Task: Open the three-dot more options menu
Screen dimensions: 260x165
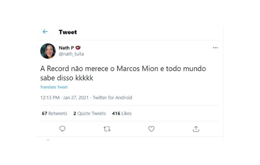Action: point(215,48)
